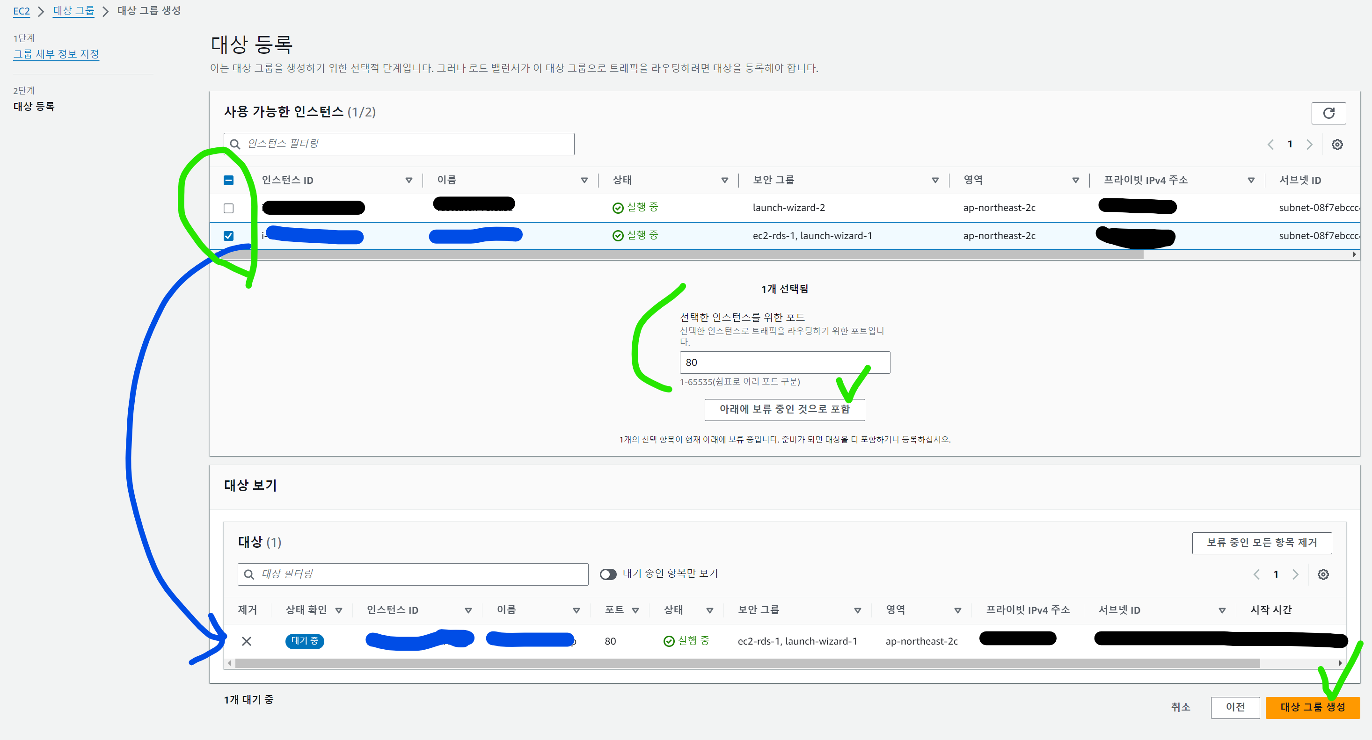Go to step 1 그룹 세부 정보 지정
The width and height of the screenshot is (1372, 740).
(56, 54)
